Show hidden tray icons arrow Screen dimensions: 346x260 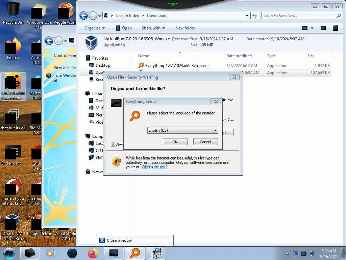point(287,254)
